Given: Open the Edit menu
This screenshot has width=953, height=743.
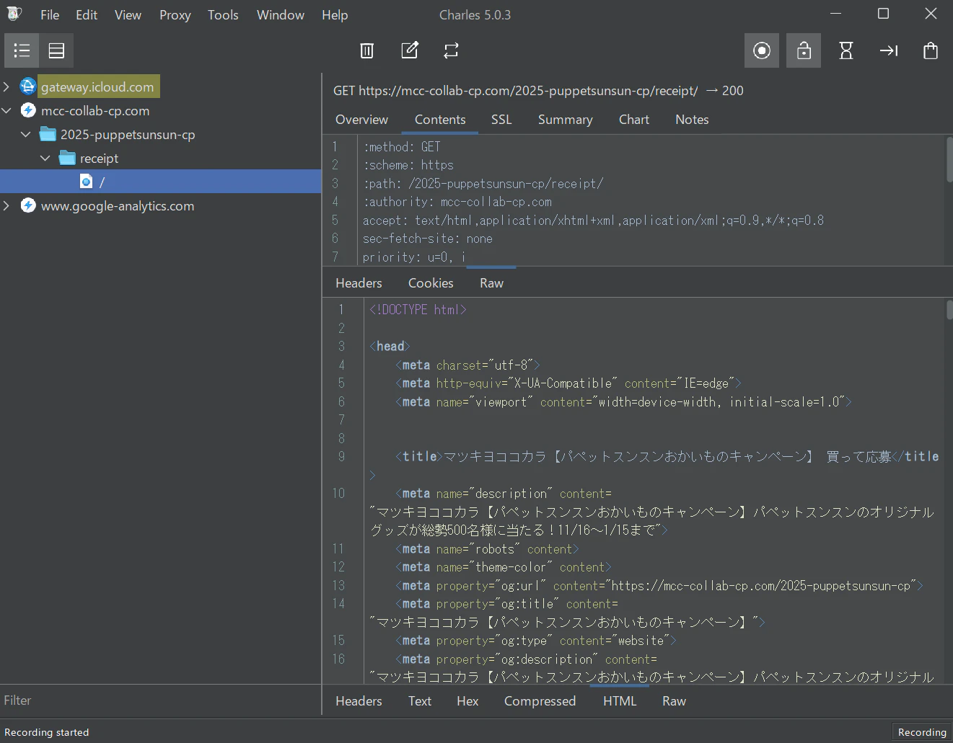Looking at the screenshot, I should pyautogui.click(x=87, y=14).
